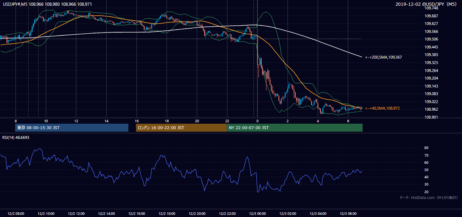Click the 12/2 22:00 time label
This screenshot has width=462, height=217.
pos(227,213)
